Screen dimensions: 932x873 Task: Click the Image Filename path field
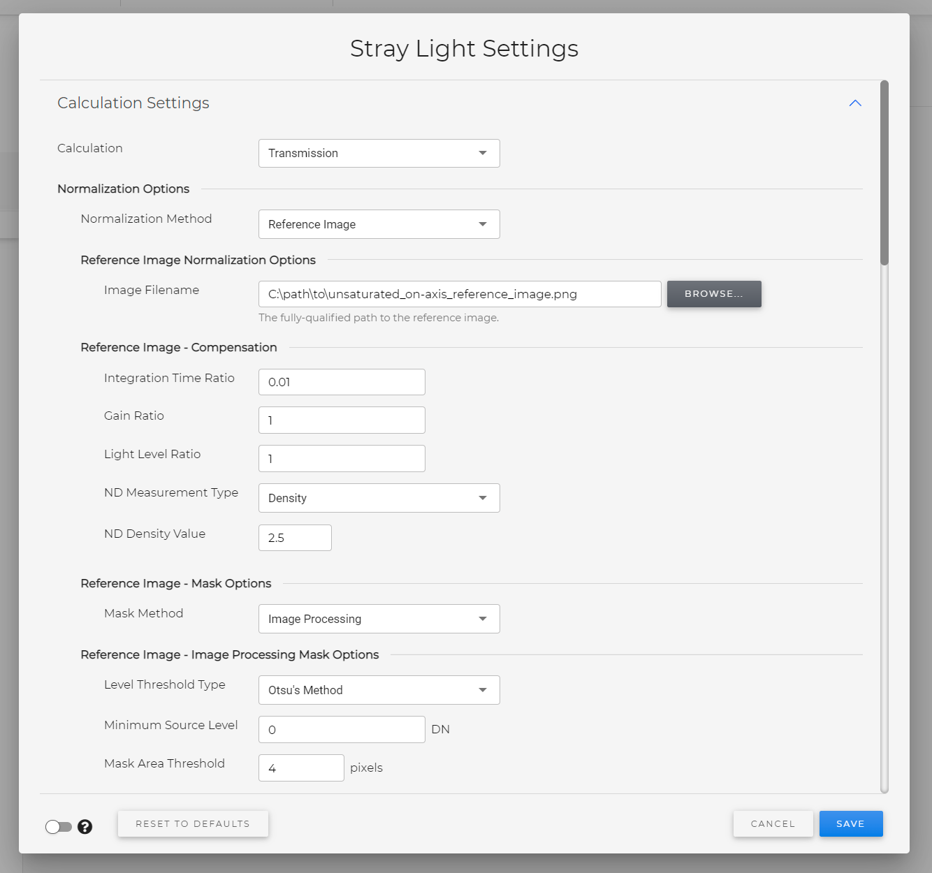[460, 294]
